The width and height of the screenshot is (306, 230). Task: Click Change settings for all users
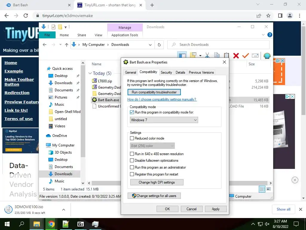coord(154,196)
